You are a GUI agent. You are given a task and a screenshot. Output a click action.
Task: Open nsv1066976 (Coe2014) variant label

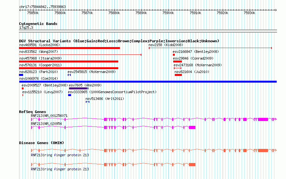point(39,78)
